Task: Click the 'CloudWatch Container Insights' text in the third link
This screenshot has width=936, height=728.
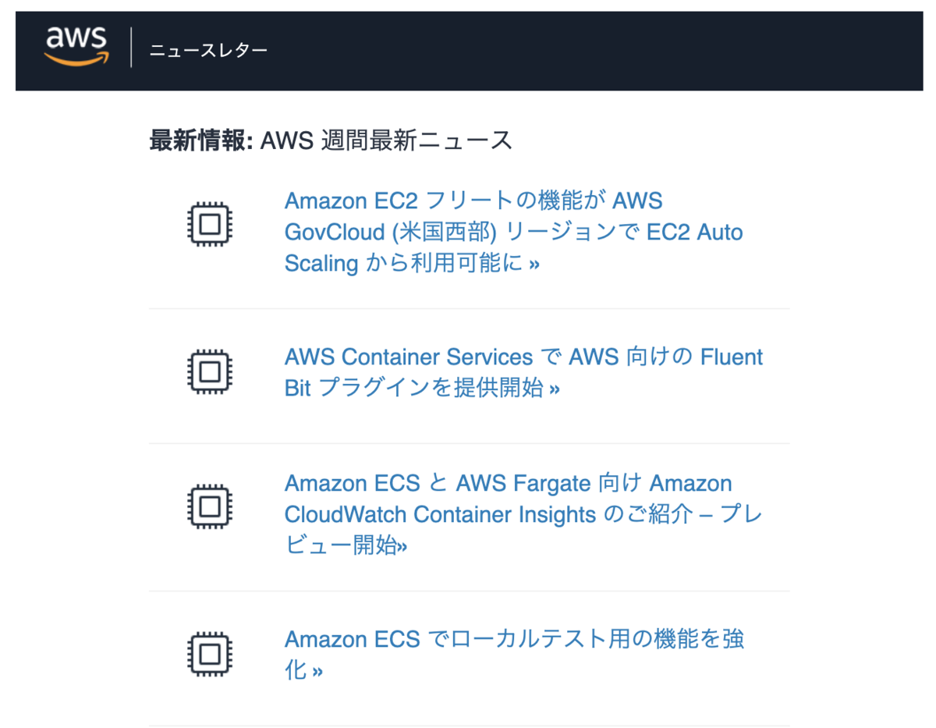Action: [440, 515]
